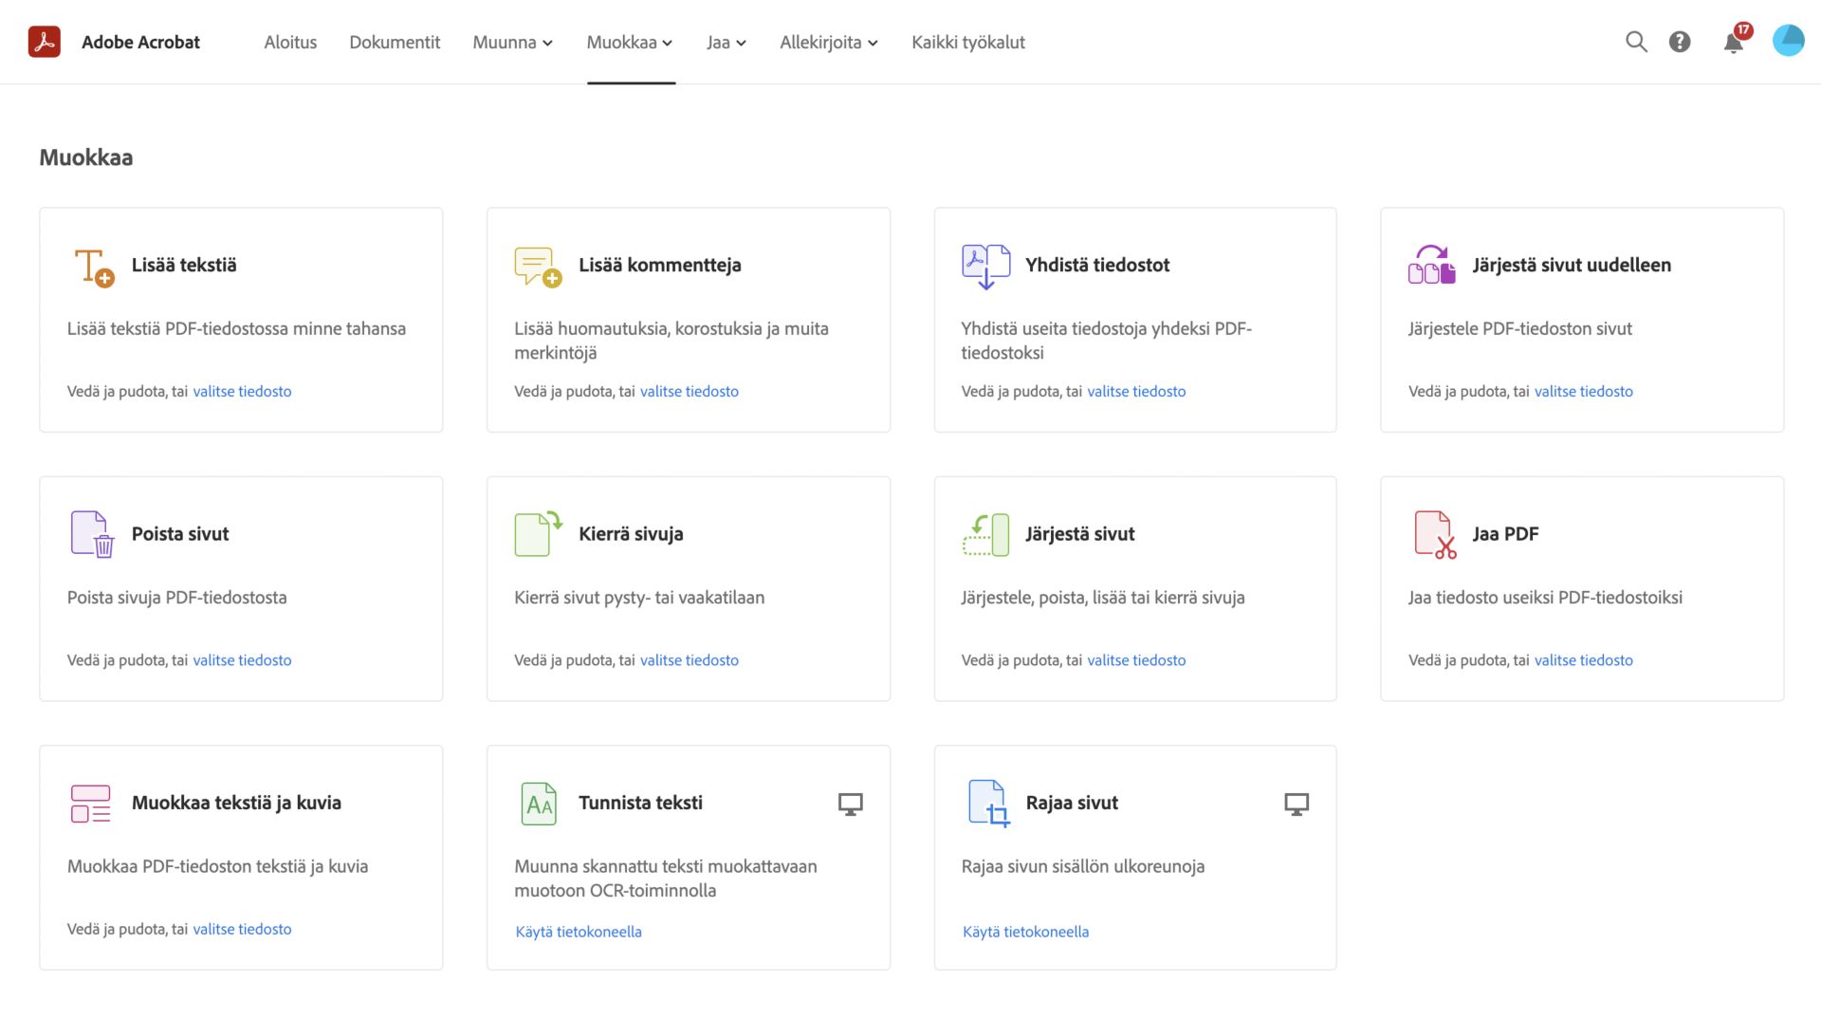Click Käytä tietokoneella under Tunnista teksti
This screenshot has height=1036, width=1821.
(x=579, y=932)
